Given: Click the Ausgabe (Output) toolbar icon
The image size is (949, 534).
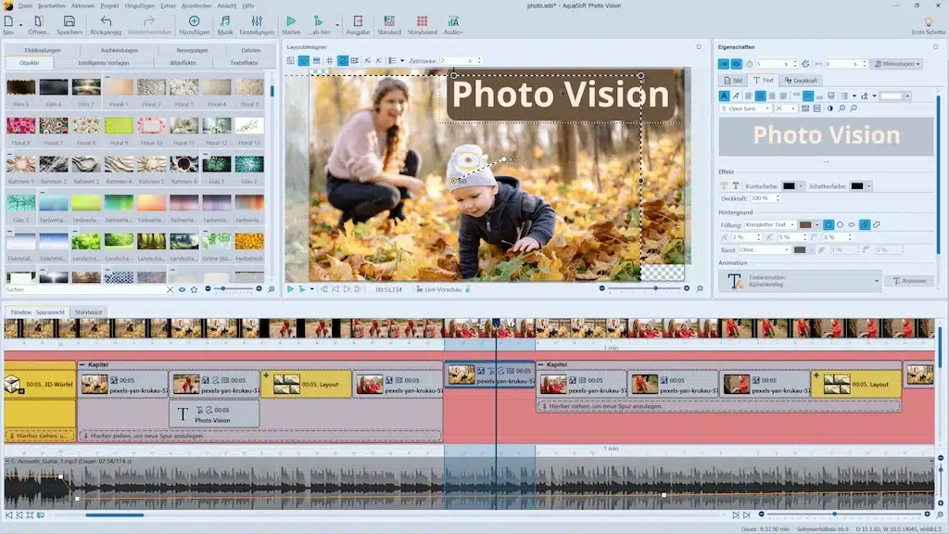Looking at the screenshot, I should 359,25.
